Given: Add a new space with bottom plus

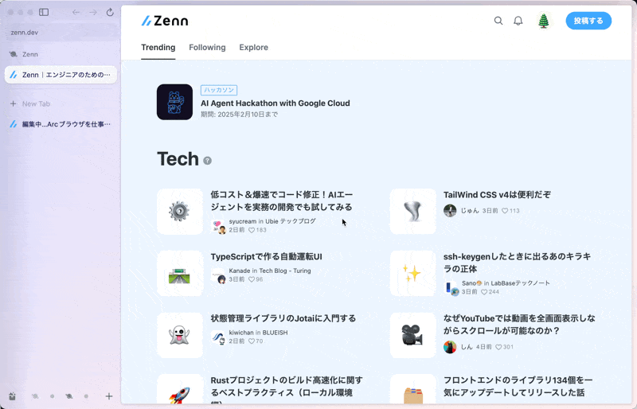Looking at the screenshot, I should coord(109,396).
